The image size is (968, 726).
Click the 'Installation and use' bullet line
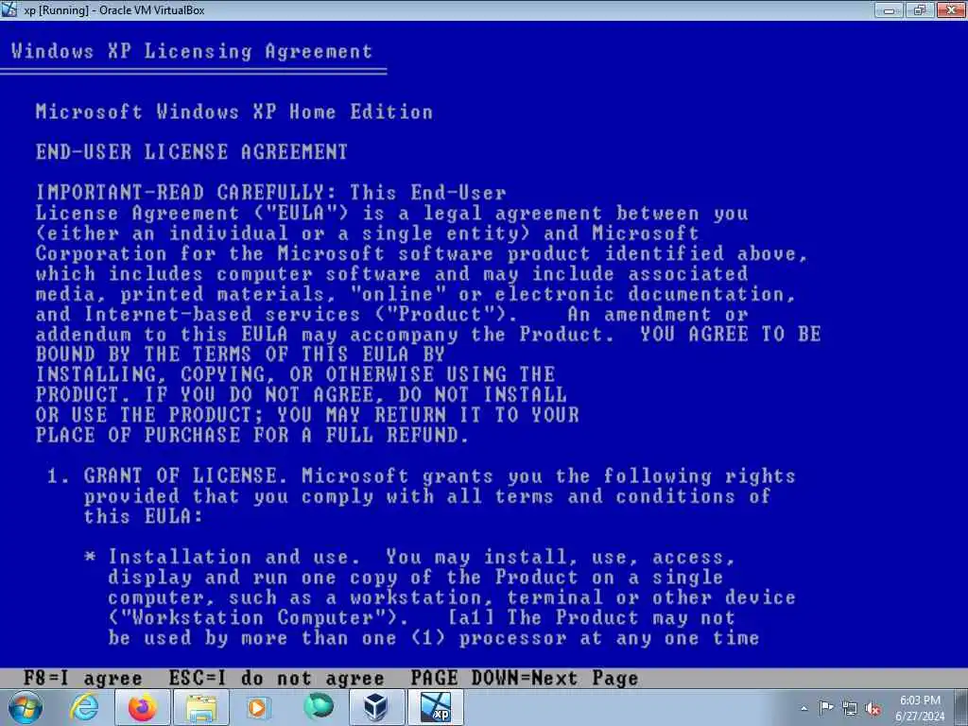pos(410,558)
